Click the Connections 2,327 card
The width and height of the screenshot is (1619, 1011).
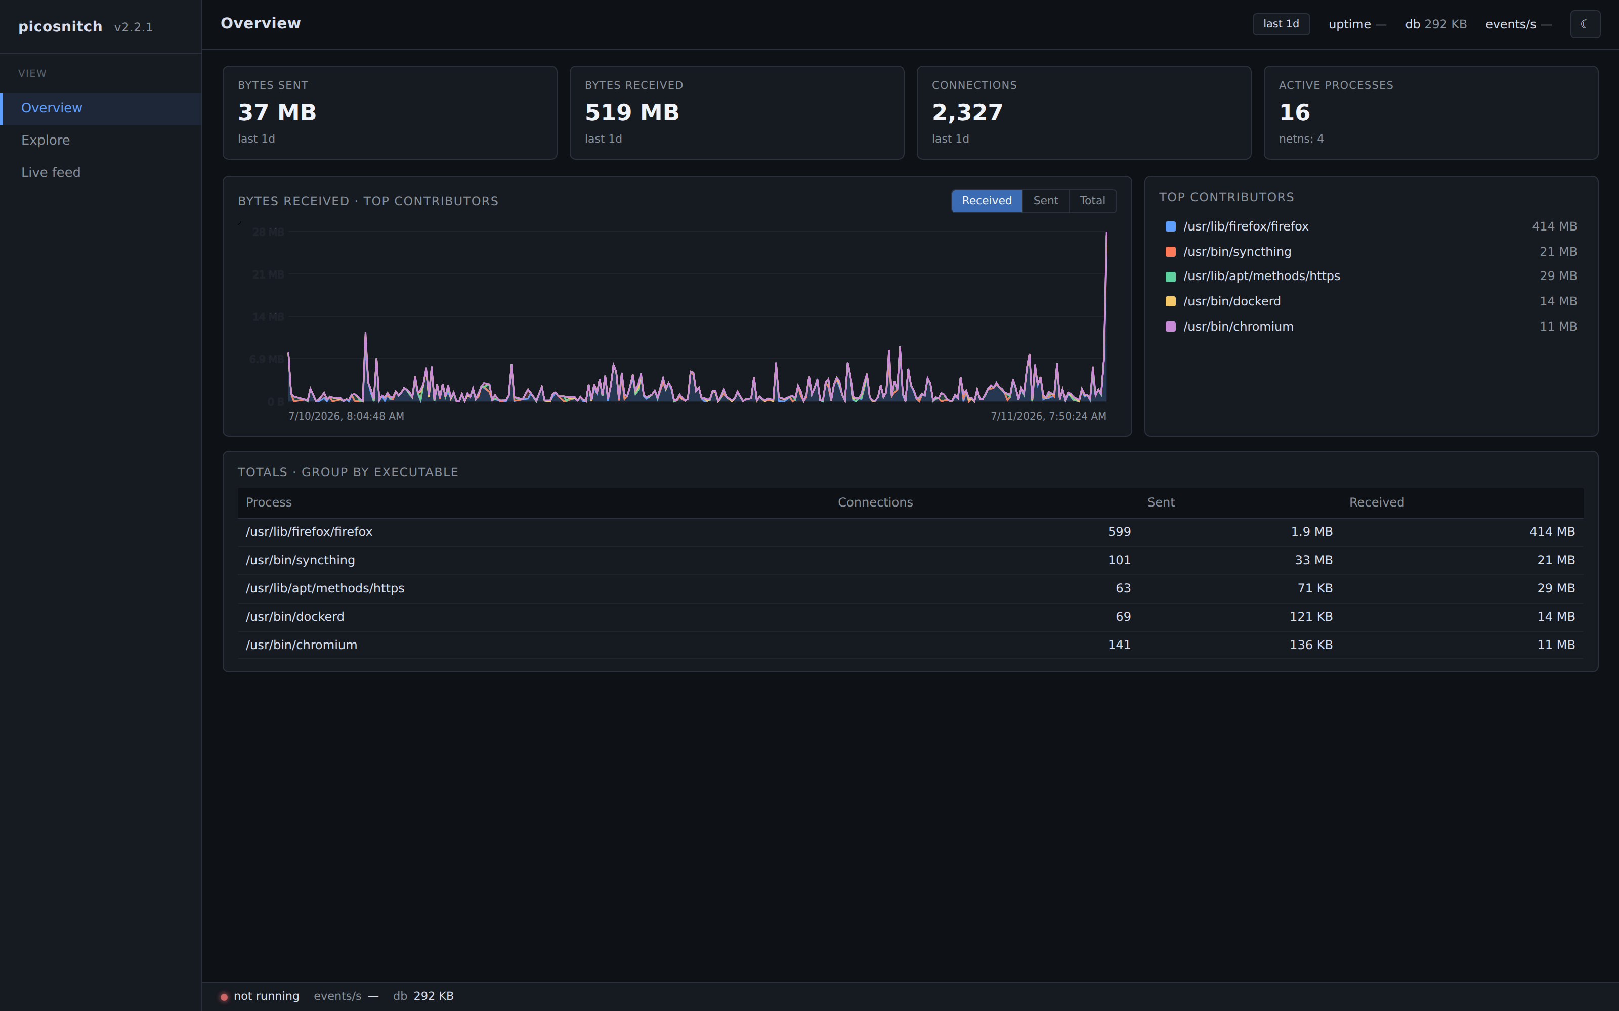[x=1084, y=112]
